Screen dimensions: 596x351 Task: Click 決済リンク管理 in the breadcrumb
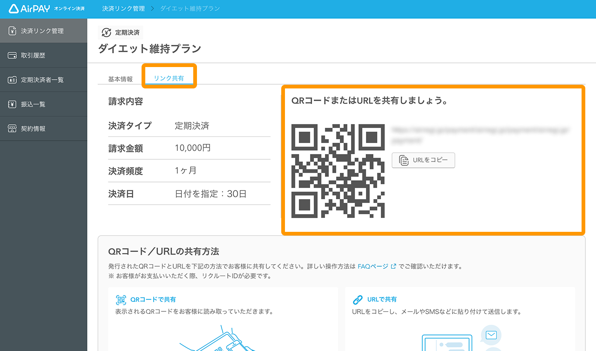(x=123, y=8)
